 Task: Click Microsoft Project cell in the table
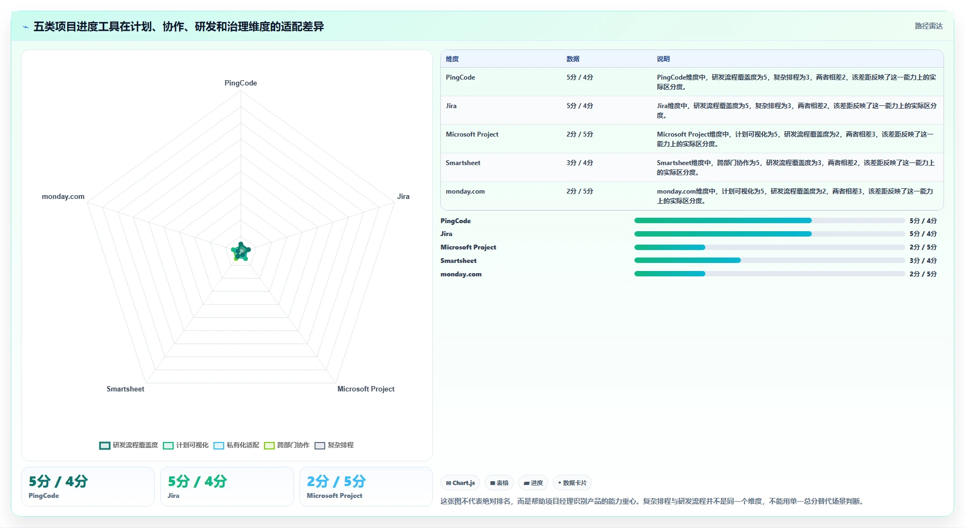[472, 134]
